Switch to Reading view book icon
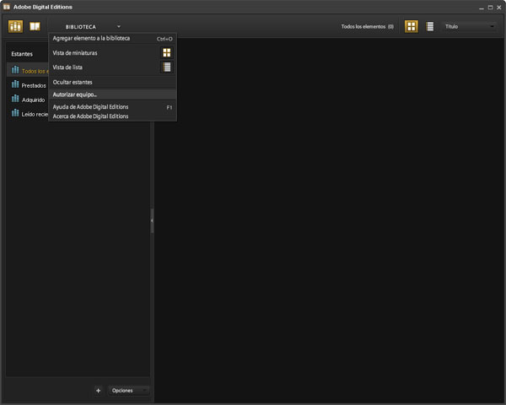Image resolution: width=506 pixels, height=405 pixels. coord(35,26)
